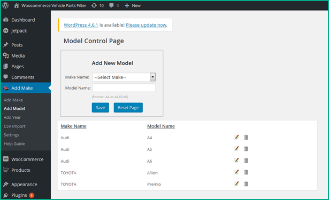Click the home icon next to site name
329x200 pixels.
(x=17, y=5)
